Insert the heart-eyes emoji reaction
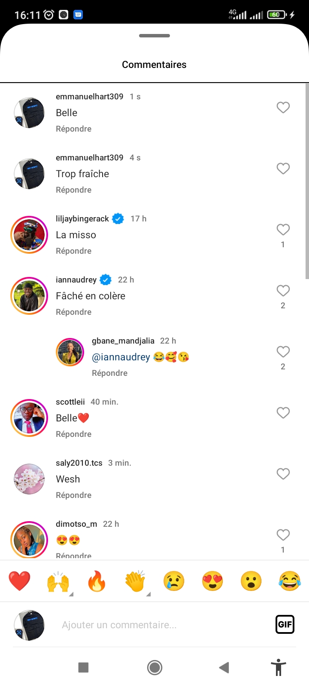Image resolution: width=309 pixels, height=688 pixels. (x=212, y=581)
